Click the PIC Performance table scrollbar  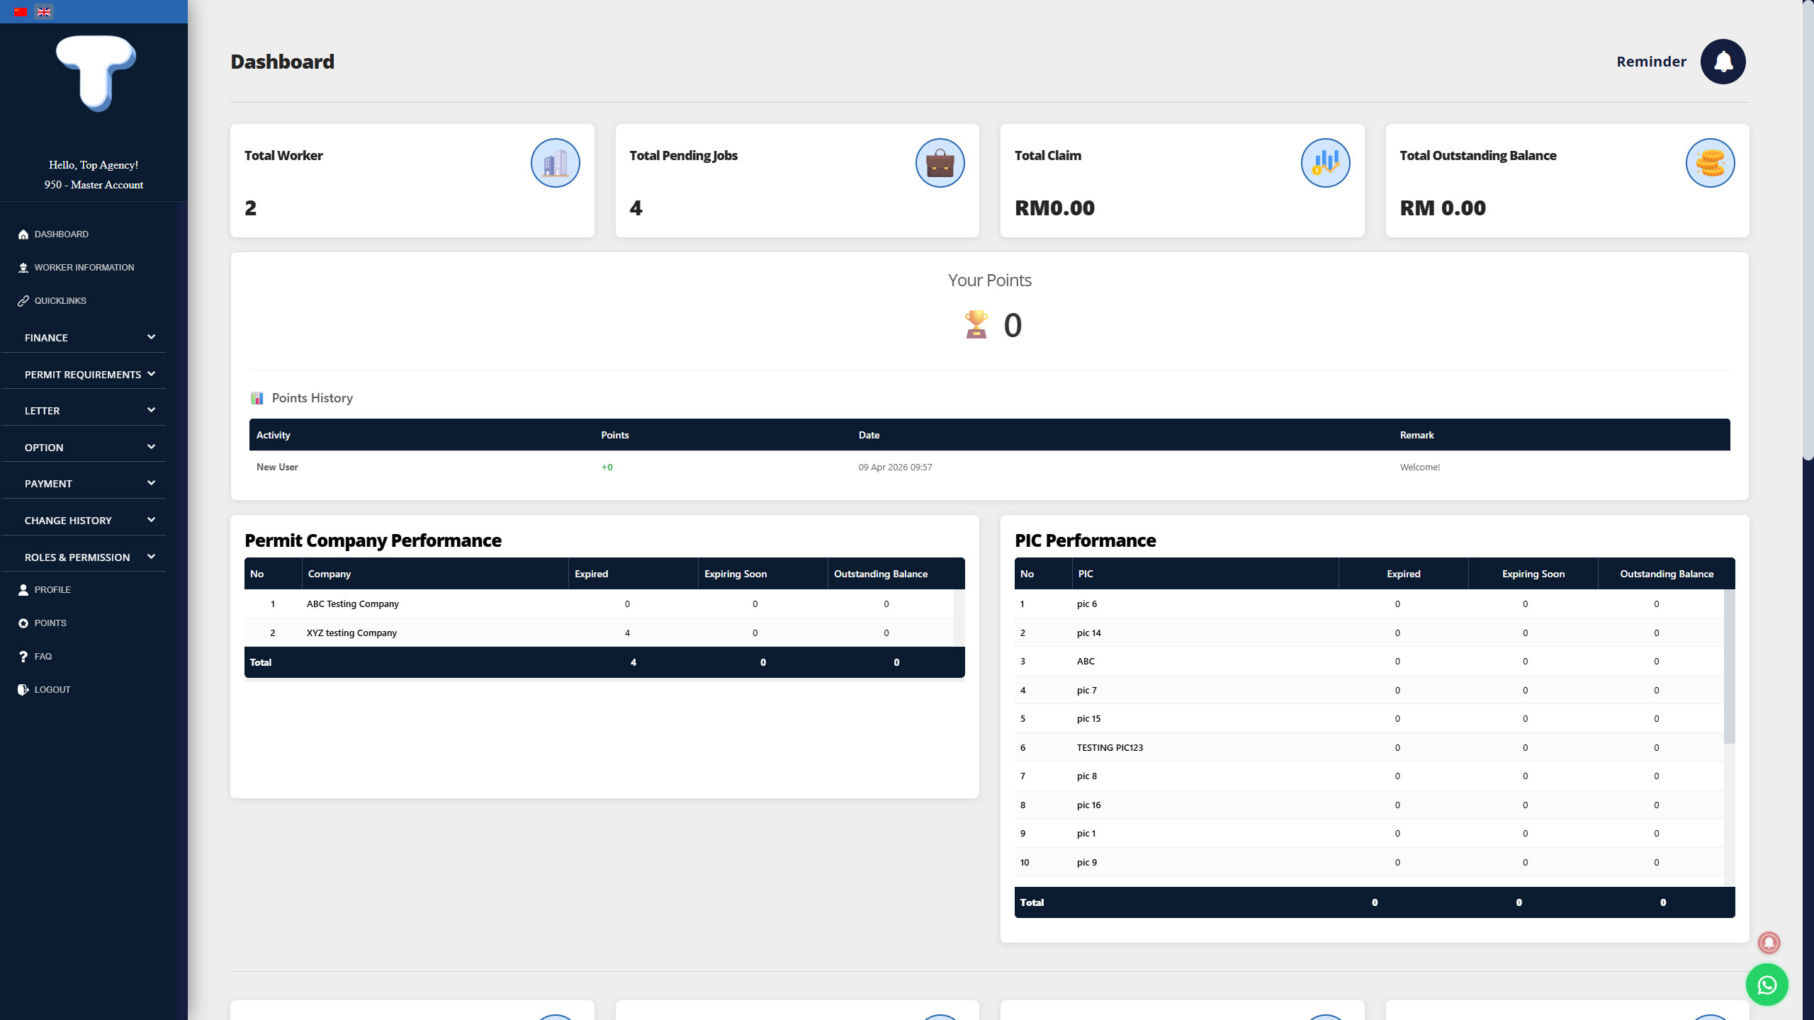(x=1729, y=667)
